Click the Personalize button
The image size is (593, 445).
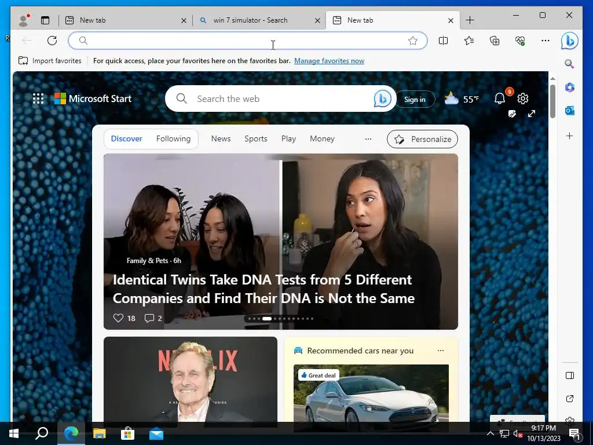tap(422, 139)
